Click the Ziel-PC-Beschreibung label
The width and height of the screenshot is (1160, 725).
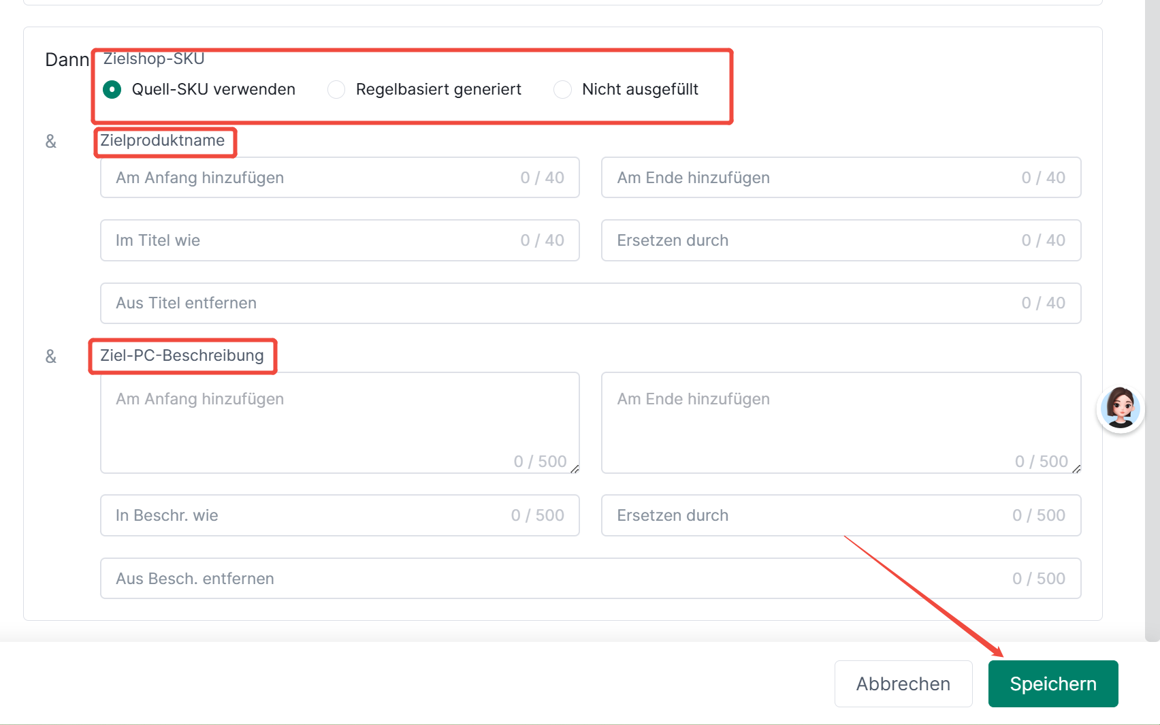click(182, 355)
